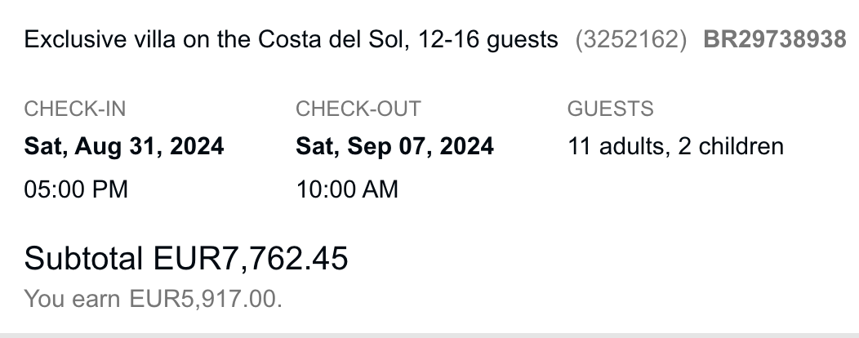Click the listing ID 3252162
This screenshot has width=859, height=338.
(x=631, y=39)
